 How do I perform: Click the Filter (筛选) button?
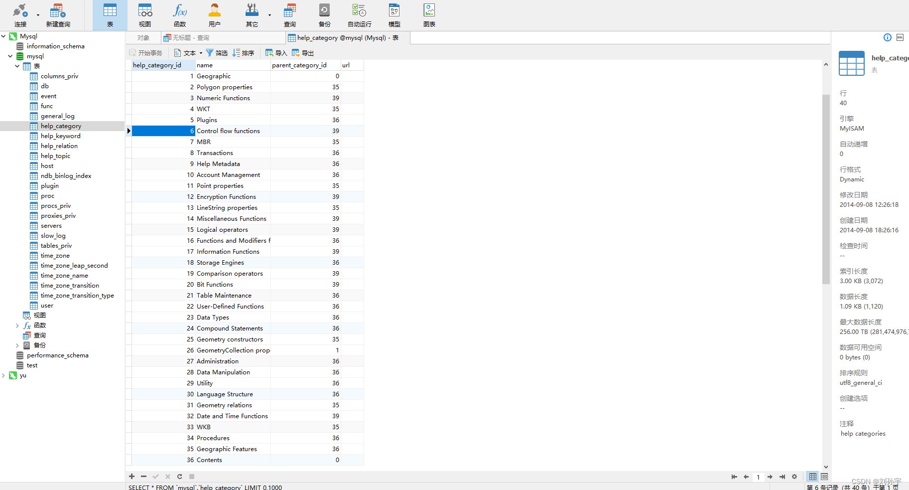[x=217, y=53]
